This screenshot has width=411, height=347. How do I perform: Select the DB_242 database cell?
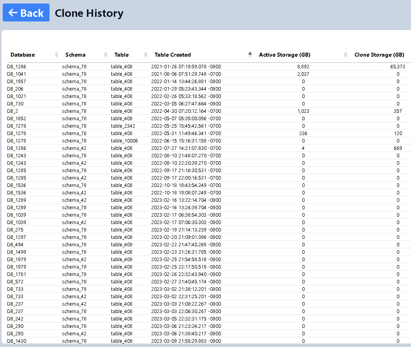[15, 319]
